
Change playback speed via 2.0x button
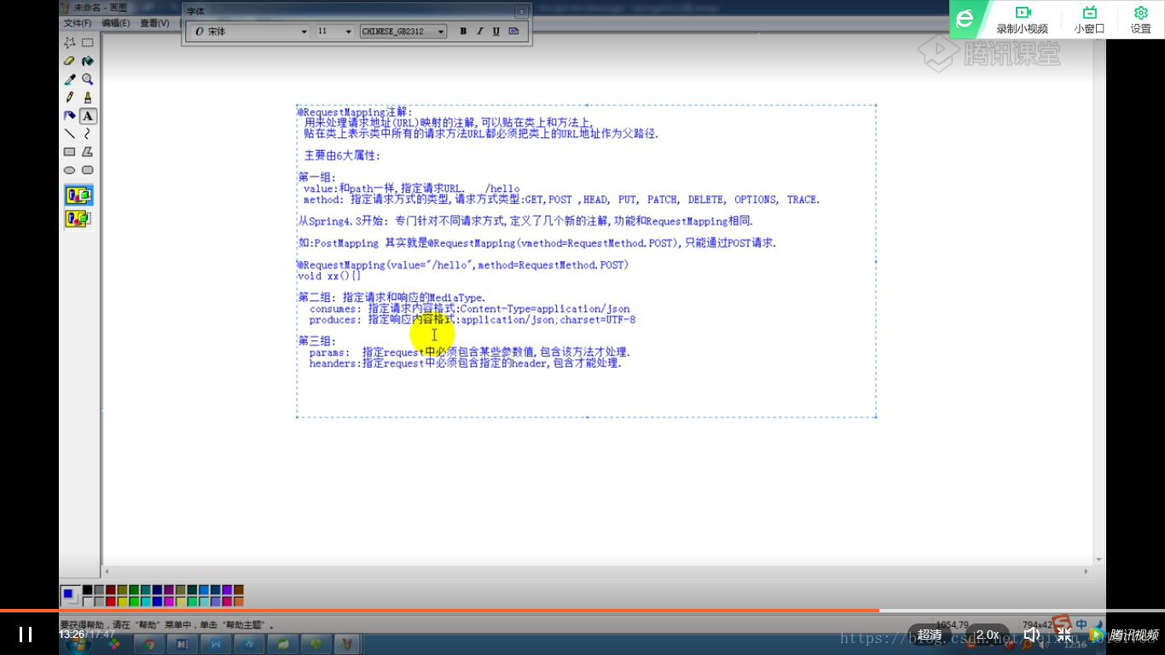(x=988, y=635)
